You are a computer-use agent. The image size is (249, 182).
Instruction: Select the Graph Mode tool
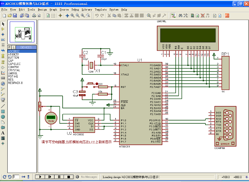coord(3,73)
